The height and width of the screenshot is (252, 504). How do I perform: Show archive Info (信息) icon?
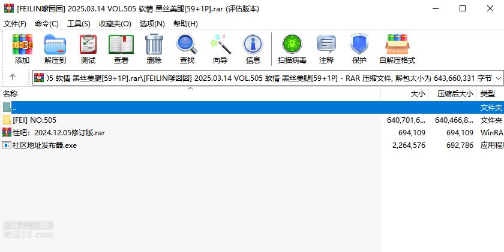(253, 49)
